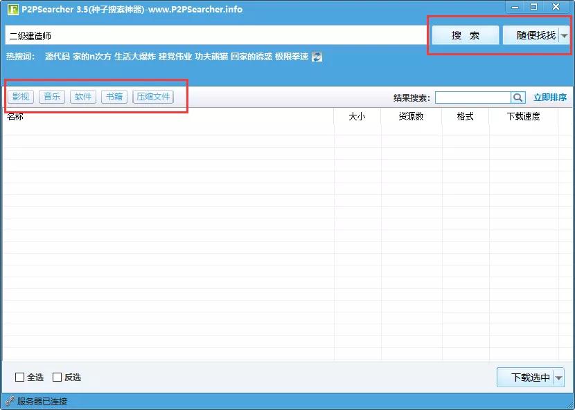Click the 下载选中 button
Screen dimensions: 575x410
pos(526,377)
